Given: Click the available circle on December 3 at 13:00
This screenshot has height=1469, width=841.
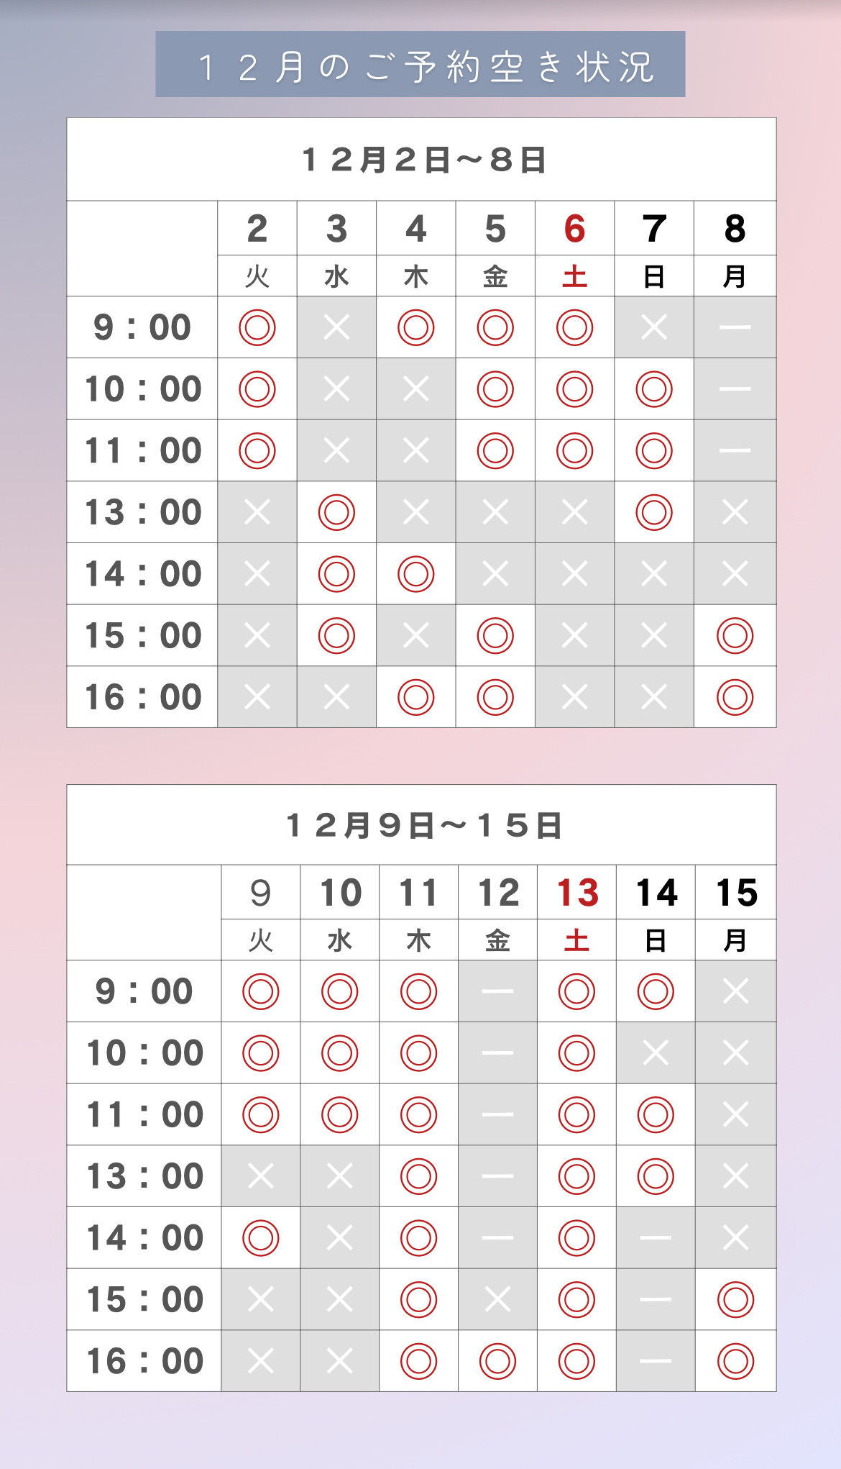Looking at the screenshot, I should [336, 512].
